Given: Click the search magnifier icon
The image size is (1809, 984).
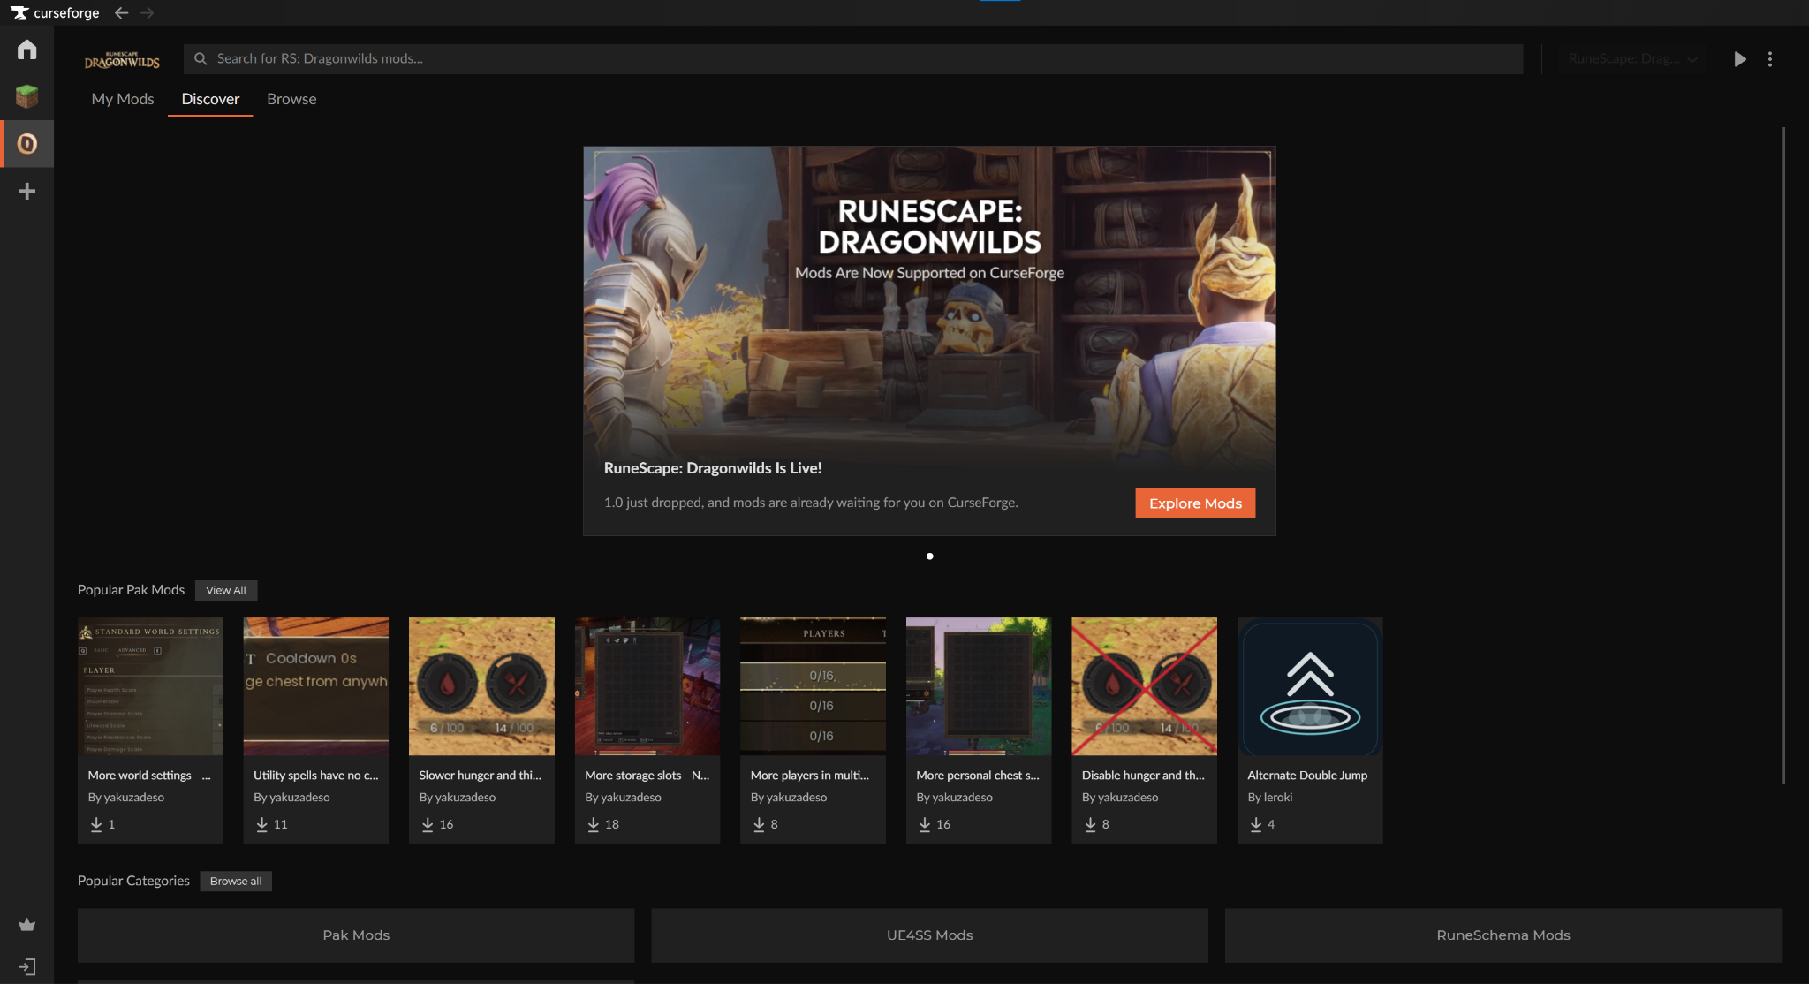Looking at the screenshot, I should [x=201, y=59].
